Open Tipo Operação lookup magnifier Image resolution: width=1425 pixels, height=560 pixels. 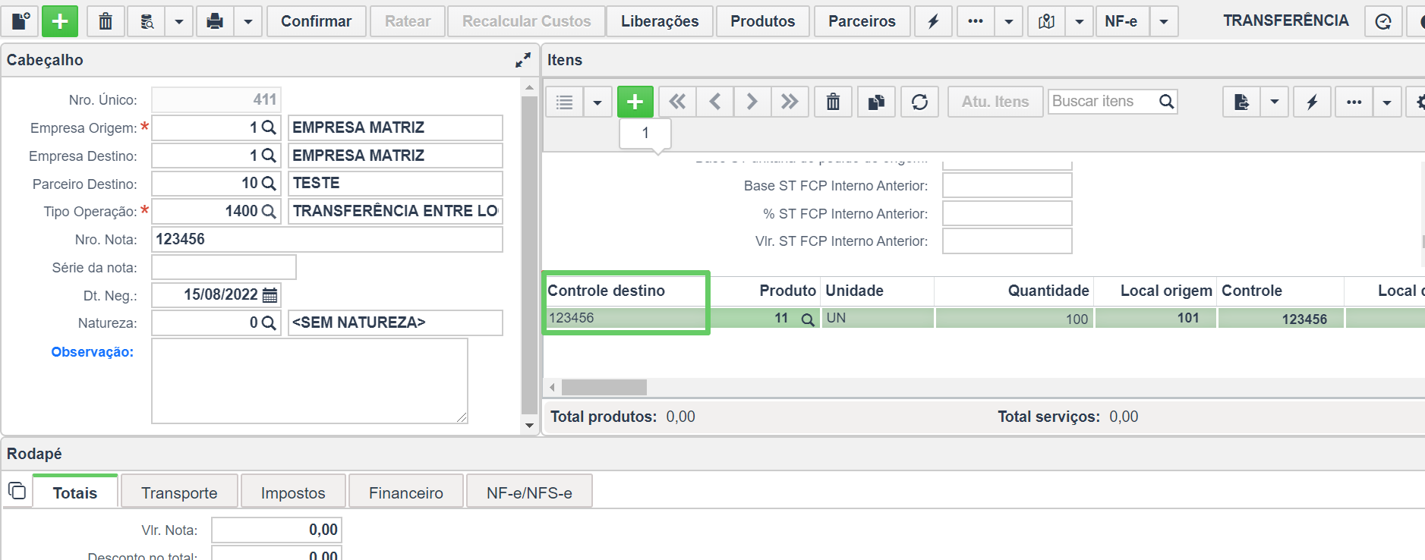[269, 212]
